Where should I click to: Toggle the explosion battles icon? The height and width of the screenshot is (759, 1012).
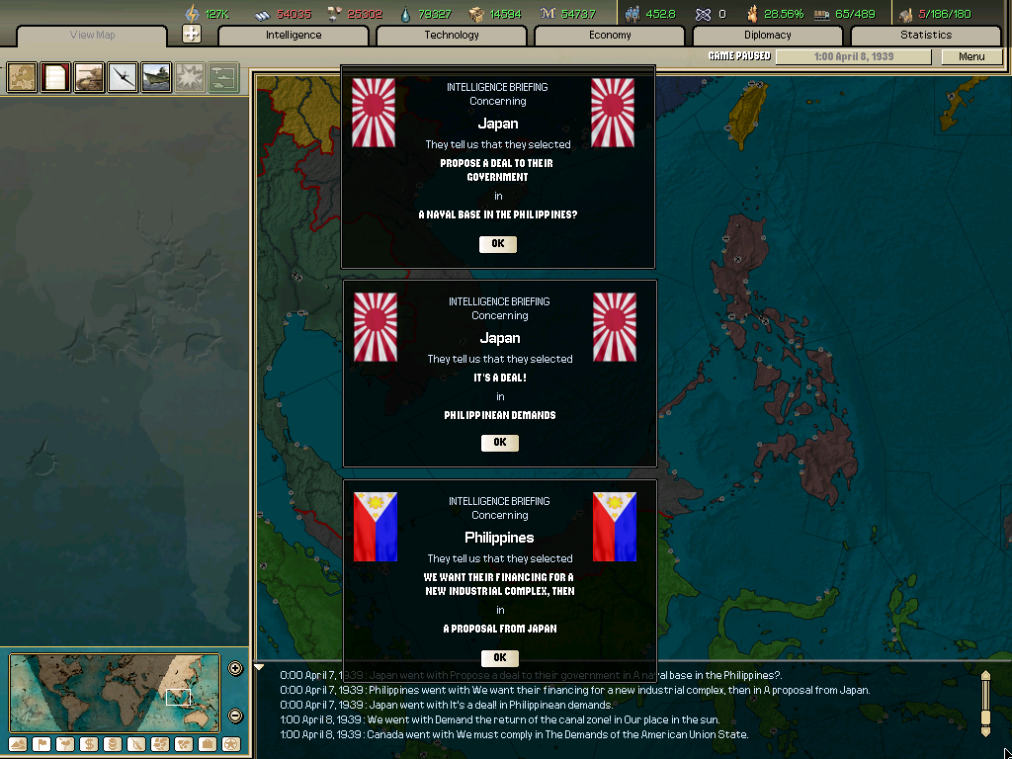(x=189, y=77)
